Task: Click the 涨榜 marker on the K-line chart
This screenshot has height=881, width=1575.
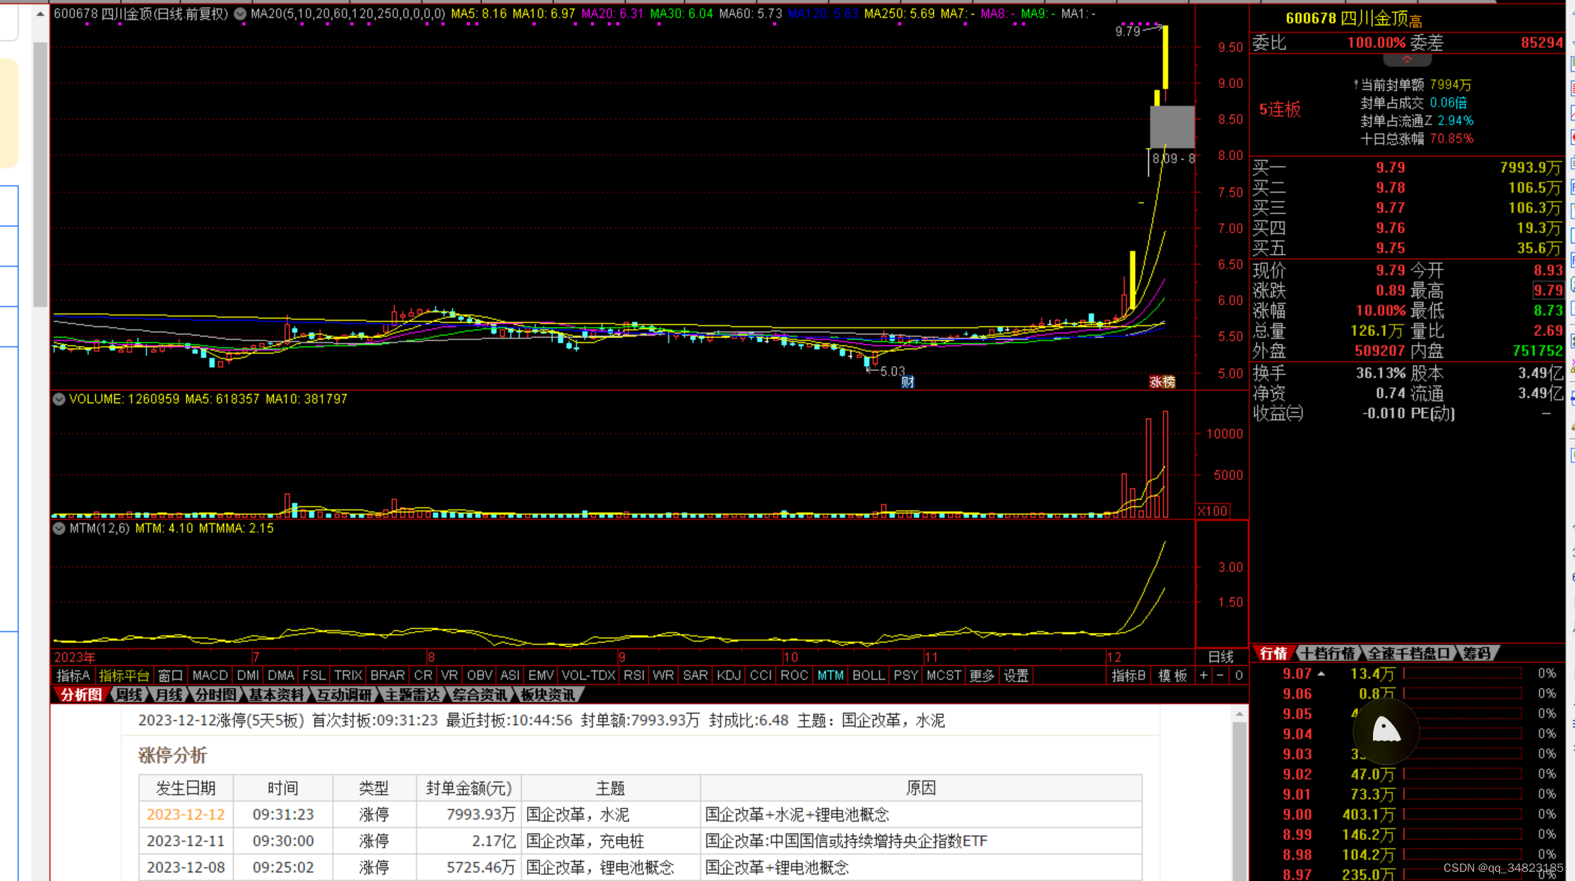Action: coord(1162,382)
